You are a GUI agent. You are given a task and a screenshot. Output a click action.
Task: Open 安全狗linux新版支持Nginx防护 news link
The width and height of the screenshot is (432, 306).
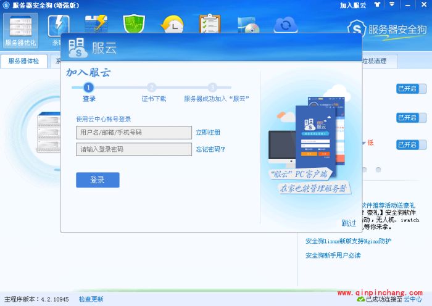click(349, 241)
